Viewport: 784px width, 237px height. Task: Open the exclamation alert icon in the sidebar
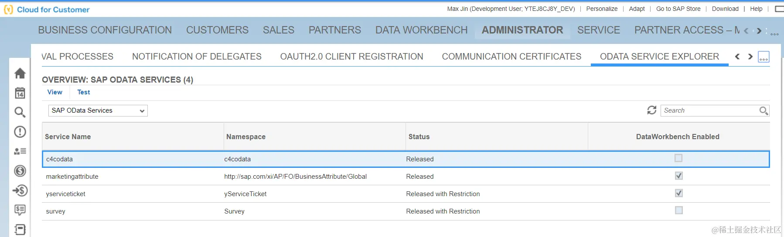click(20, 132)
